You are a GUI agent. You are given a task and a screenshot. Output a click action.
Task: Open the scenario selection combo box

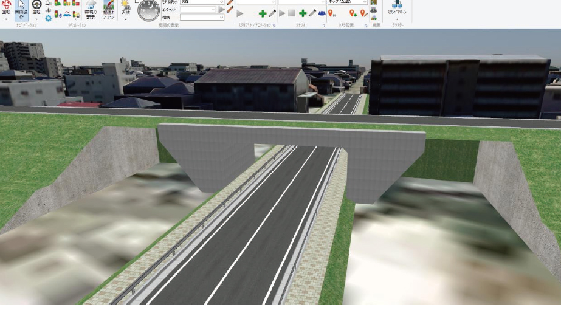[x=301, y=2]
